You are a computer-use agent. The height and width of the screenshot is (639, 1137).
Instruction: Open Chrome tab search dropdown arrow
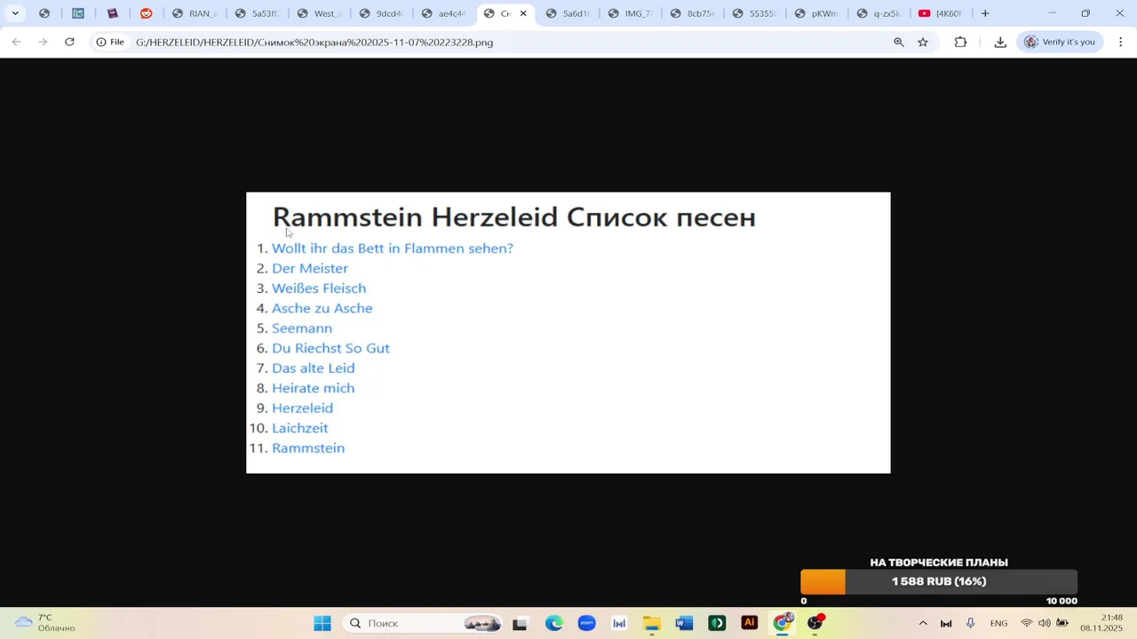point(15,13)
